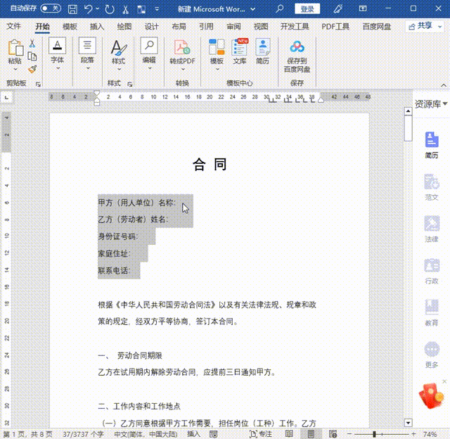Open the 段落 paragraph group button
The width and height of the screenshot is (450, 439).
click(87, 54)
